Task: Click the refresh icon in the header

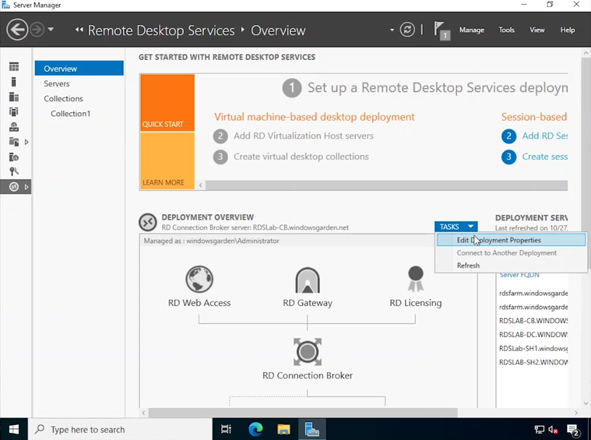Action: pos(407,30)
